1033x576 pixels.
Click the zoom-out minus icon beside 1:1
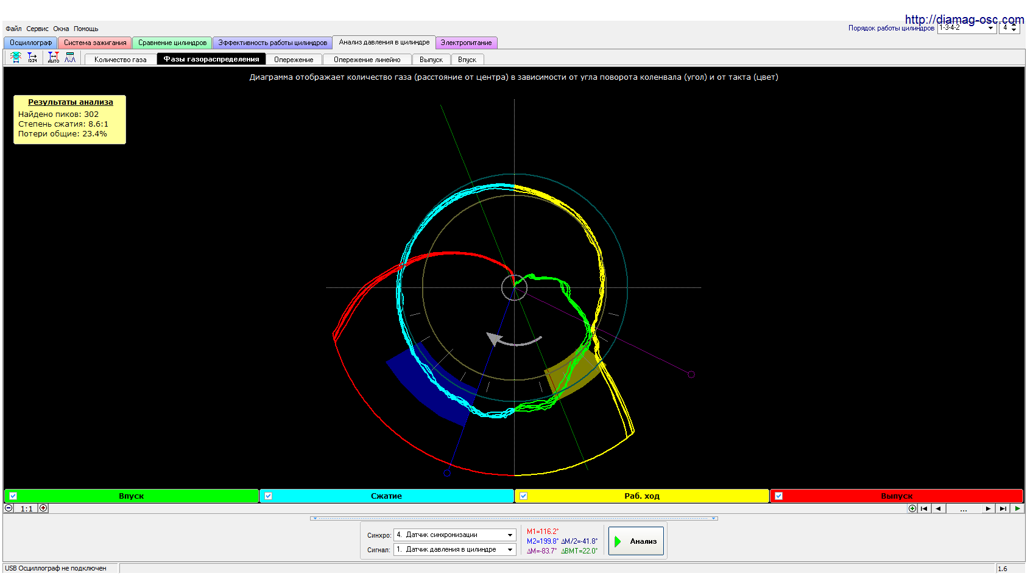click(9, 508)
